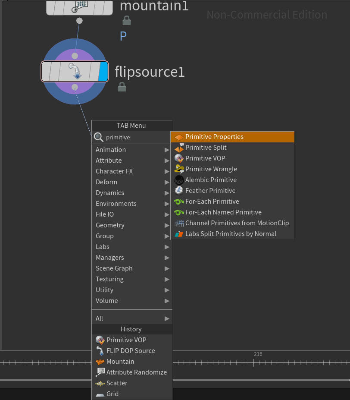Screen dimensions: 350x400
Task: Click the primitive search text field
Action: (137, 138)
